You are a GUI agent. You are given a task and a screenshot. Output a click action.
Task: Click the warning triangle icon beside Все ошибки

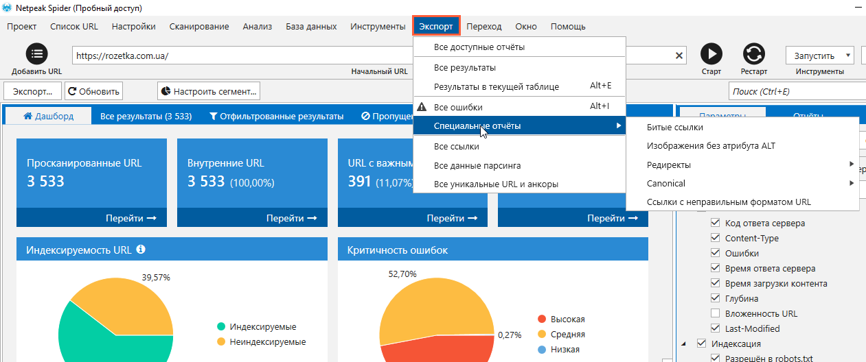tap(423, 107)
